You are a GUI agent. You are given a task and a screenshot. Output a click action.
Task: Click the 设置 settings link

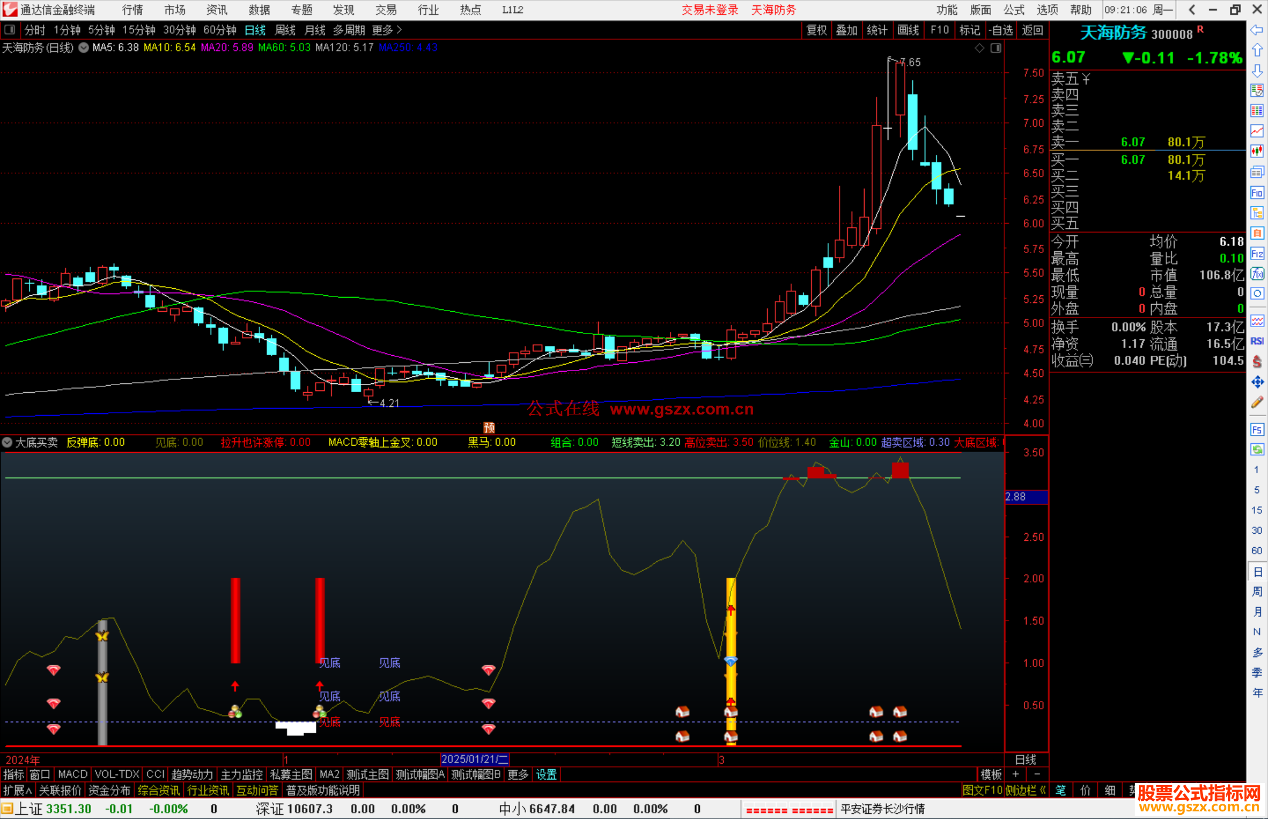pyautogui.click(x=546, y=774)
